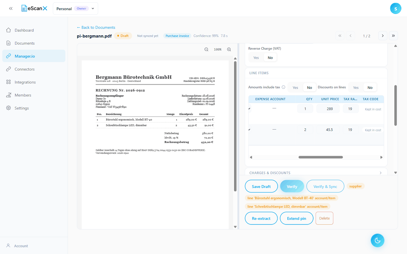
Task: Click the Re-extract button
Action: (261, 218)
